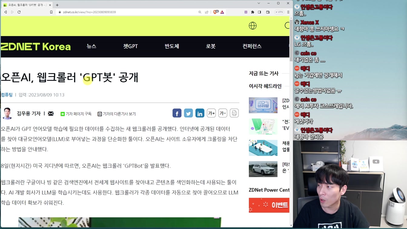Open the EV charging app article thumbnail
The image size is (407, 229).
tap(263, 126)
